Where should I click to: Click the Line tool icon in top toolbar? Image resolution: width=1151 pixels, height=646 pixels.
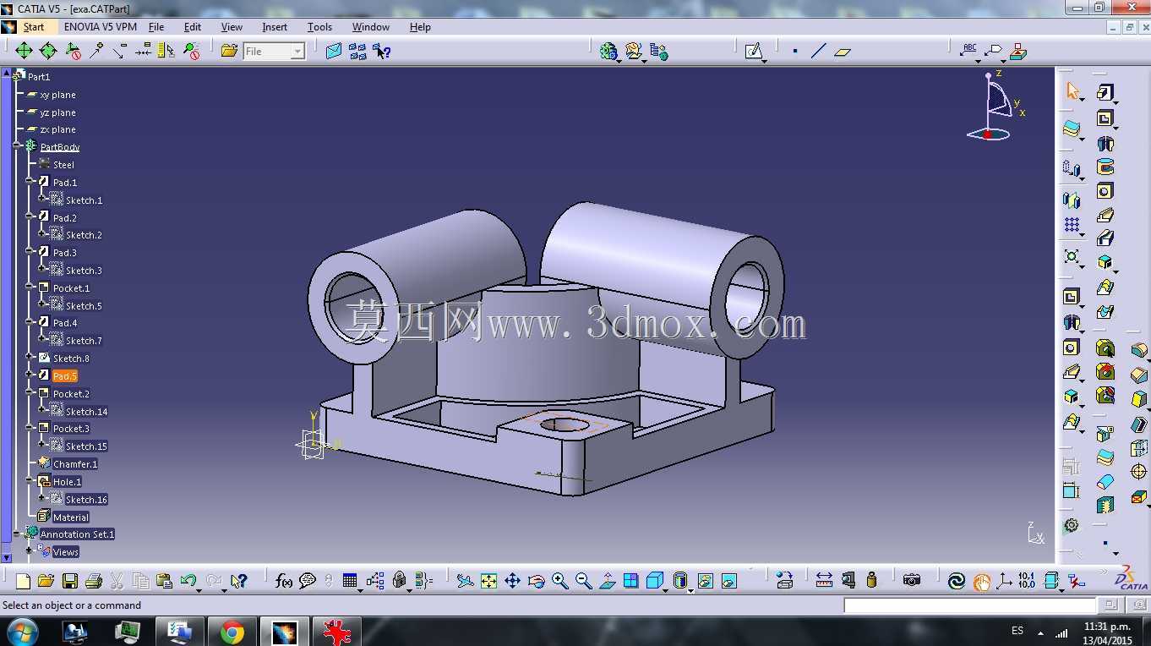(x=818, y=52)
